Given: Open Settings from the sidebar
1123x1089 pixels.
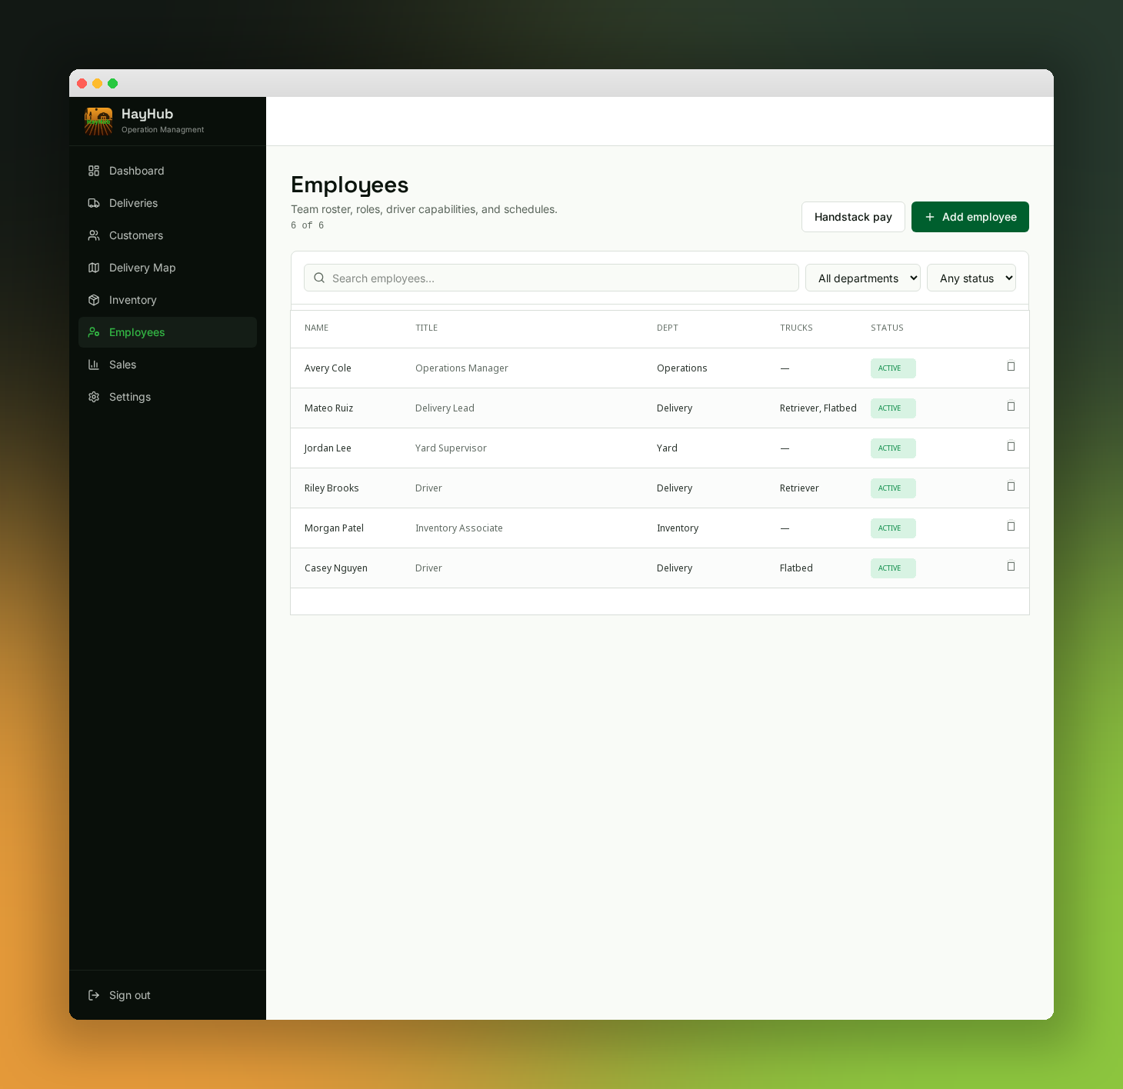Looking at the screenshot, I should [x=168, y=397].
